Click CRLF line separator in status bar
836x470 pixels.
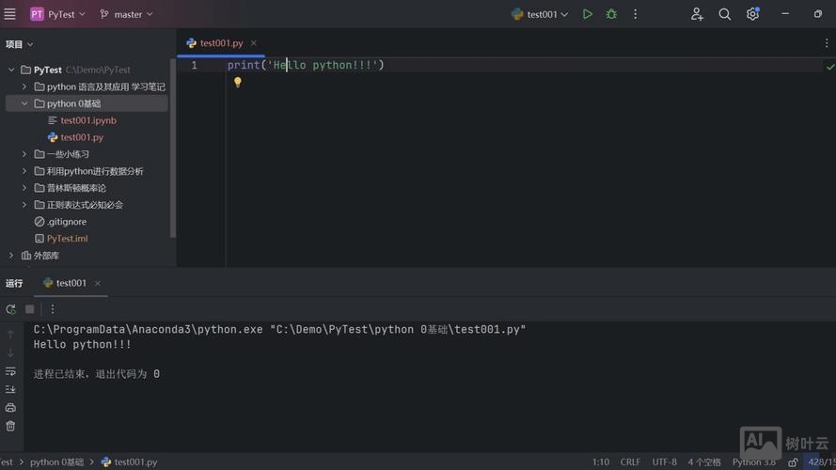(630, 462)
